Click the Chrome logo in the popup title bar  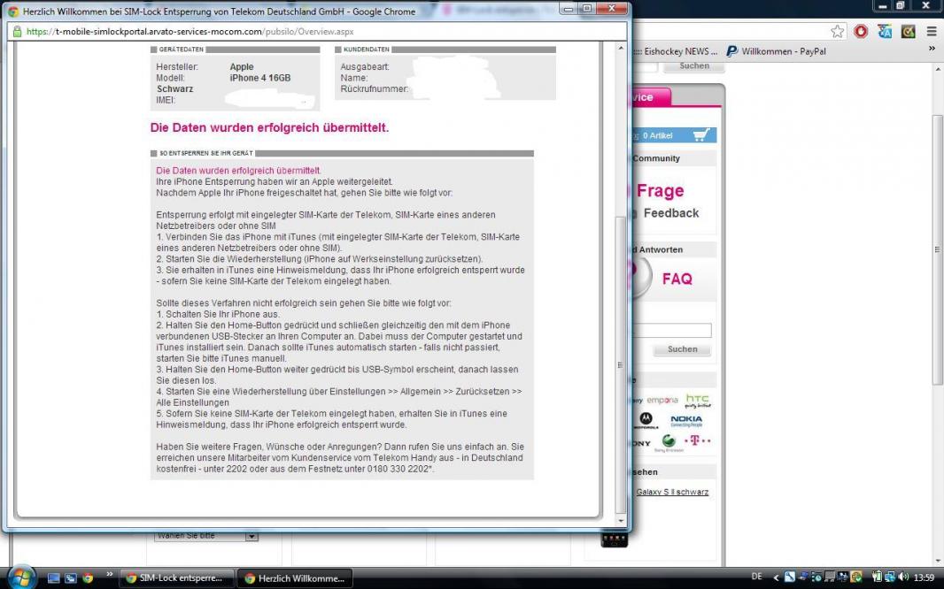[x=13, y=11]
